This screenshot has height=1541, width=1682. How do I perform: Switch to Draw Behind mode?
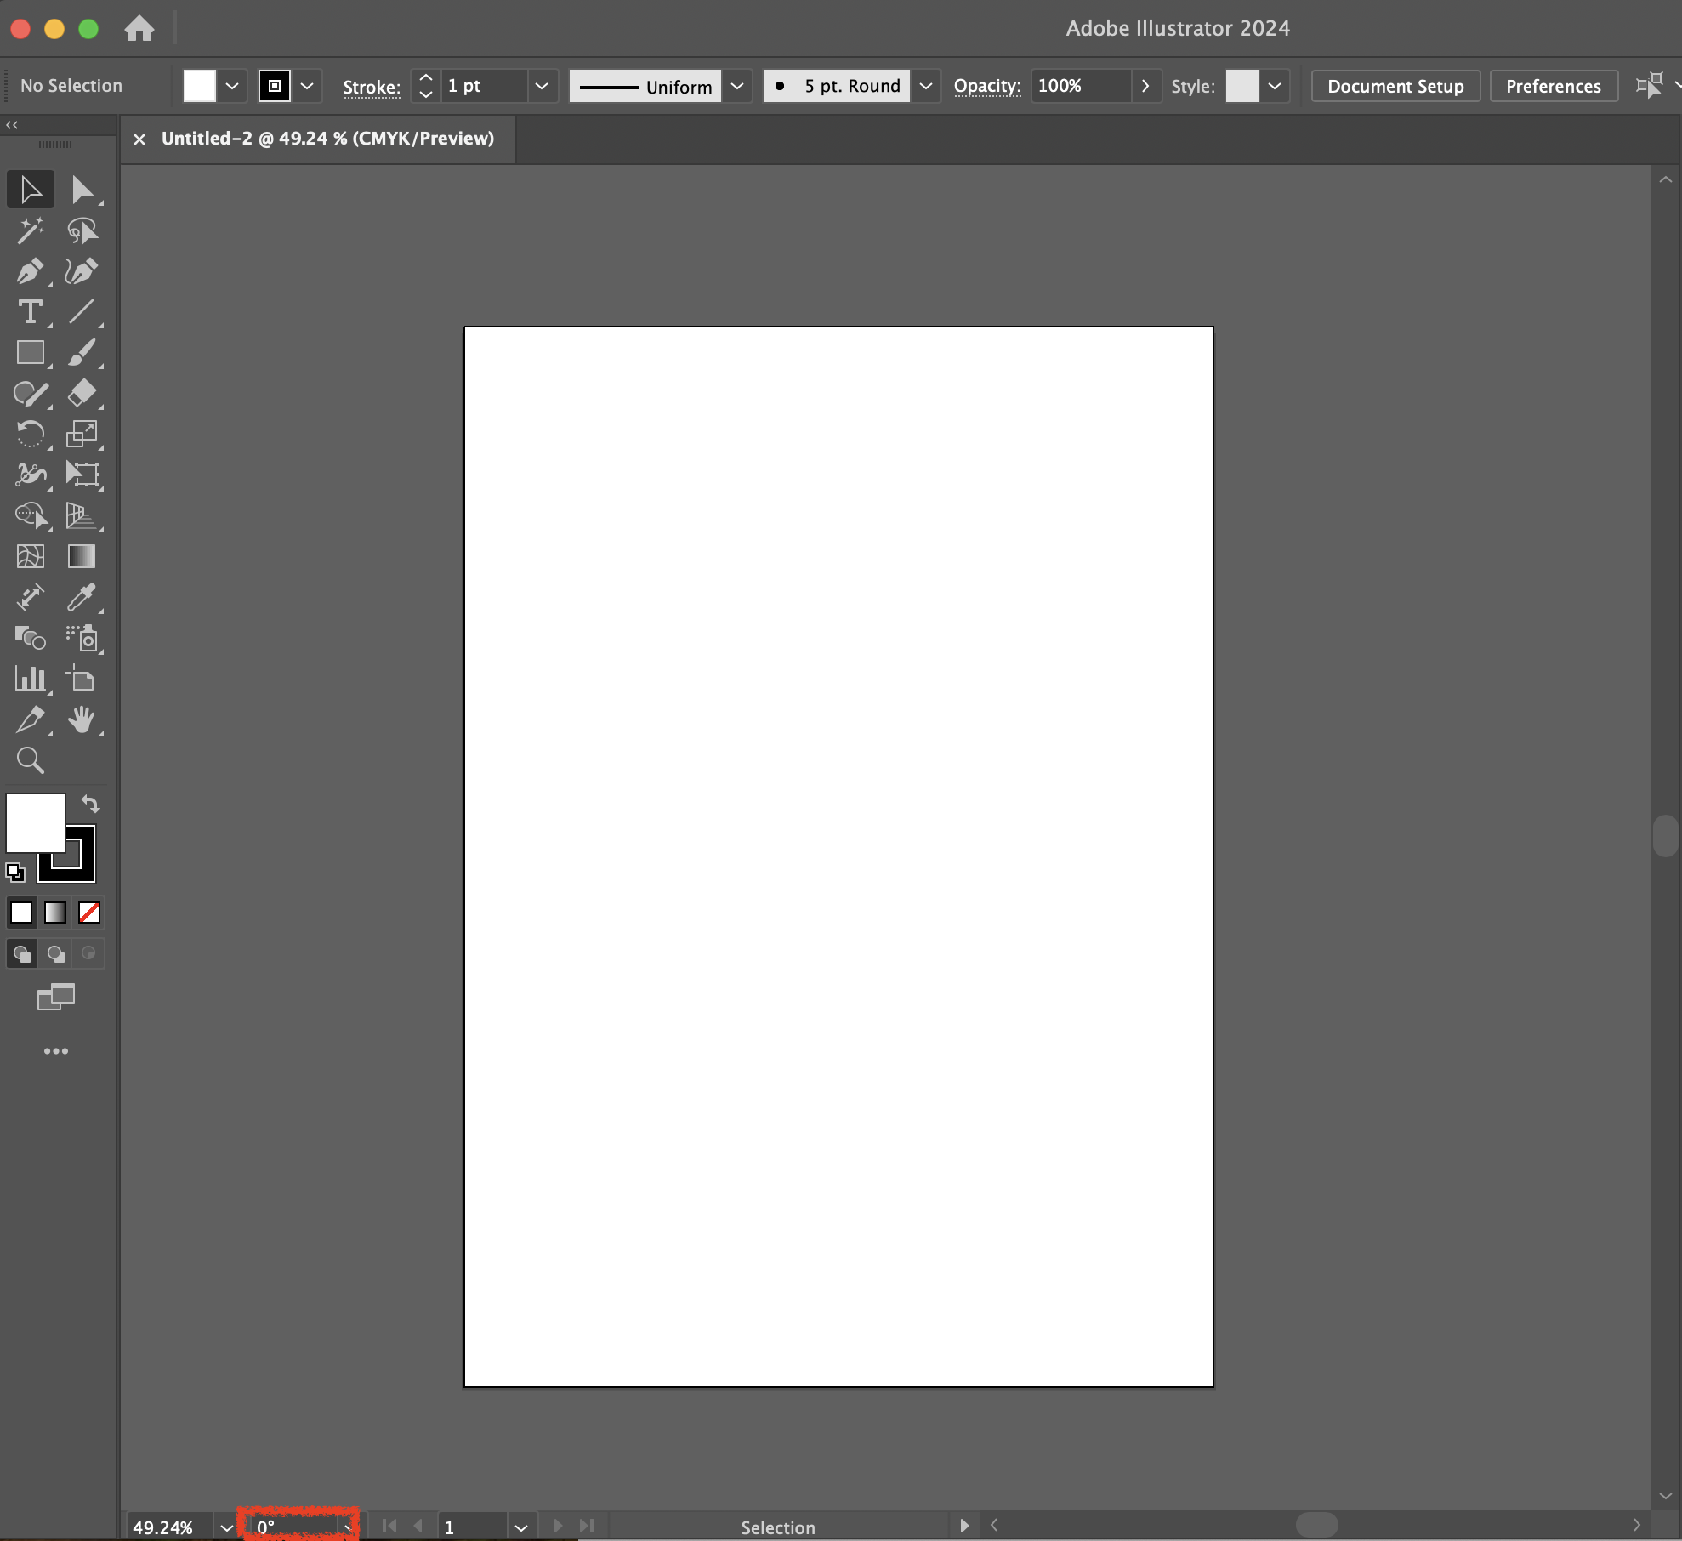(55, 954)
